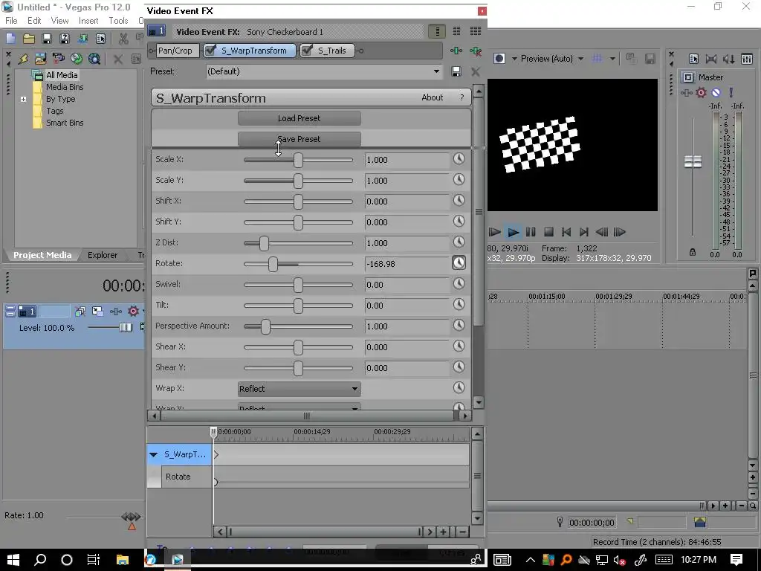Viewport: 761px width, 571px height.
Task: Click the Import Media icon
Action: click(40, 59)
